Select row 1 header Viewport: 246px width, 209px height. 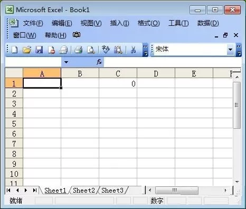coord(14,83)
